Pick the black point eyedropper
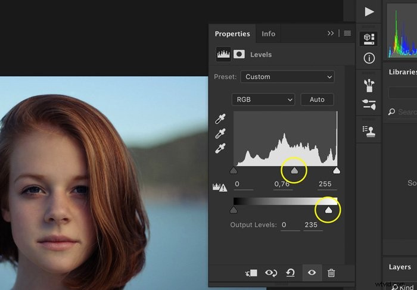 (220, 119)
